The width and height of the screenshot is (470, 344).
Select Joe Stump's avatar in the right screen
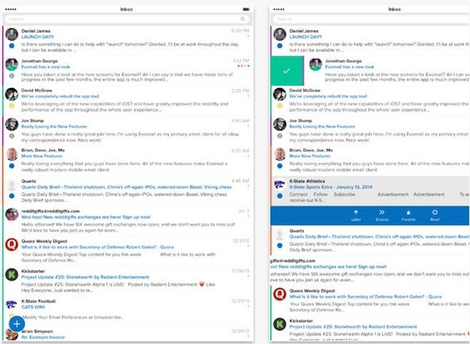280,124
